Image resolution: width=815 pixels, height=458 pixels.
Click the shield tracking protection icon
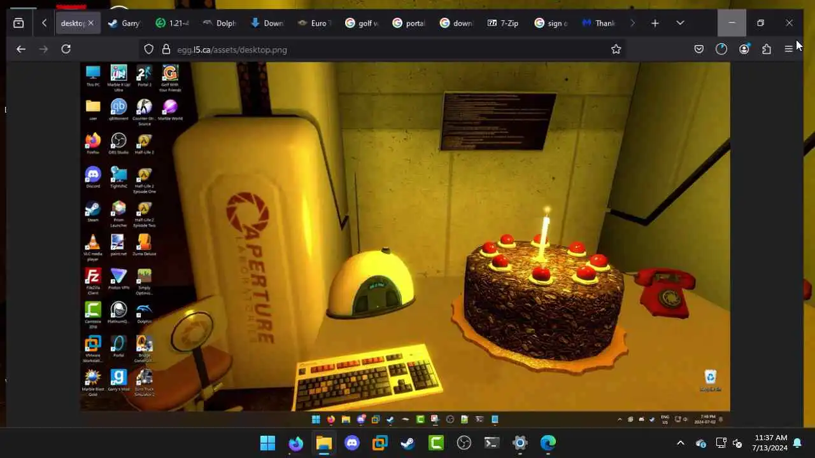[x=148, y=49]
